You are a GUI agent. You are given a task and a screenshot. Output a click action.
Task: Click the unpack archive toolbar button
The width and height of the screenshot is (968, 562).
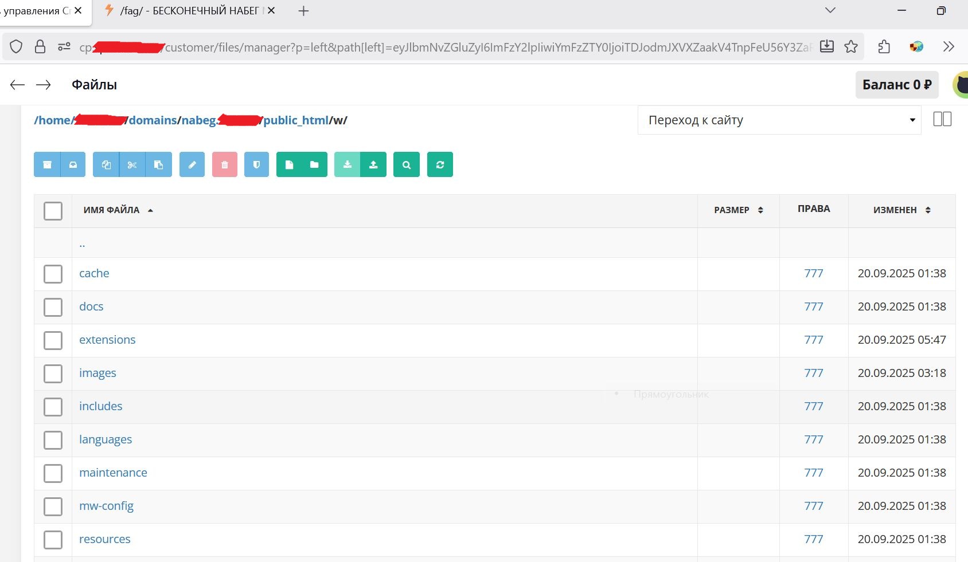(73, 164)
